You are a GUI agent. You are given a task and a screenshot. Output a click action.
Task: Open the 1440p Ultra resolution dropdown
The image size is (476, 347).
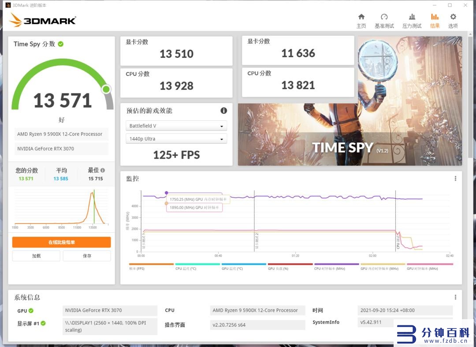click(x=176, y=139)
